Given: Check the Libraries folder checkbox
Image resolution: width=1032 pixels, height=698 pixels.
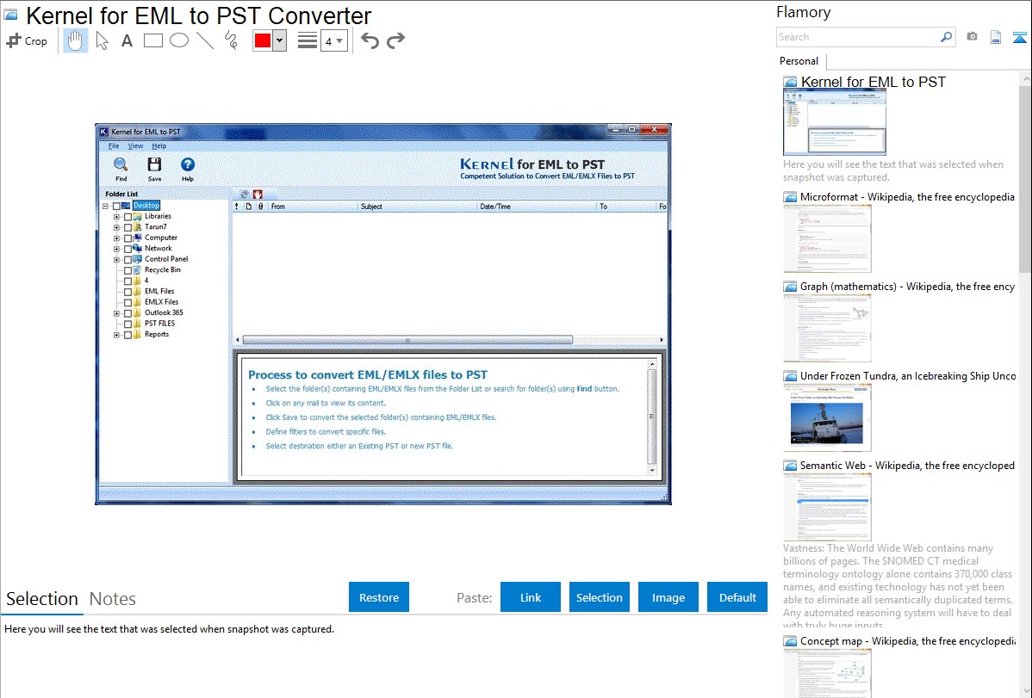Looking at the screenshot, I should 127,216.
